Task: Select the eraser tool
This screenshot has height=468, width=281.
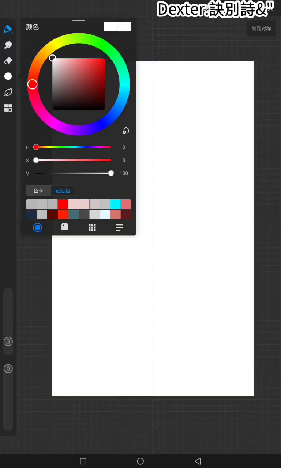Action: click(x=8, y=61)
